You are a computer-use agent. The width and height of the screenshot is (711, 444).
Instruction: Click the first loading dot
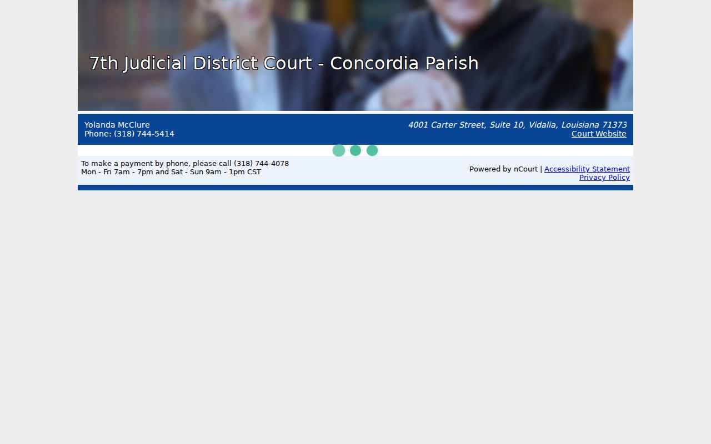pos(339,150)
